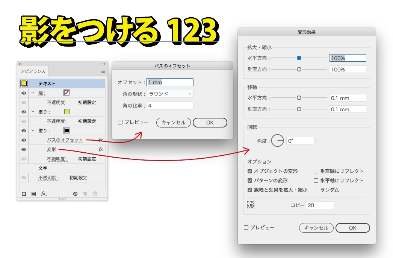Click the 拡大・縮小 垂直方向 slider handle
This screenshot has width=393, height=258.
[299, 69]
